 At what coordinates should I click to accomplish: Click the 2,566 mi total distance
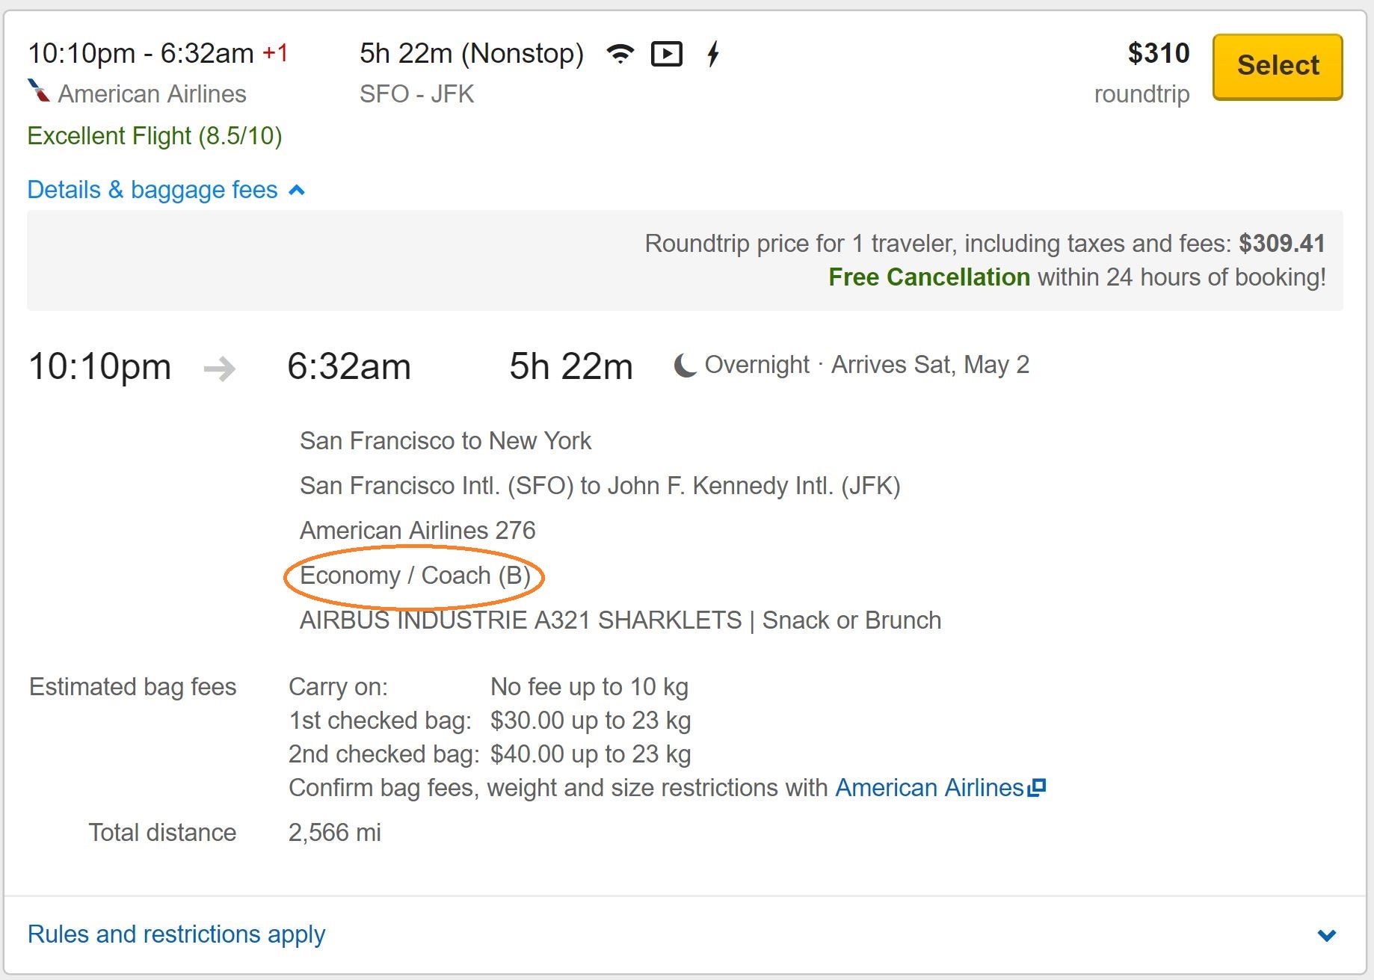coord(335,833)
